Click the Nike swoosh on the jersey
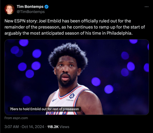The width and height of the screenshot is (153, 133). 54,100
